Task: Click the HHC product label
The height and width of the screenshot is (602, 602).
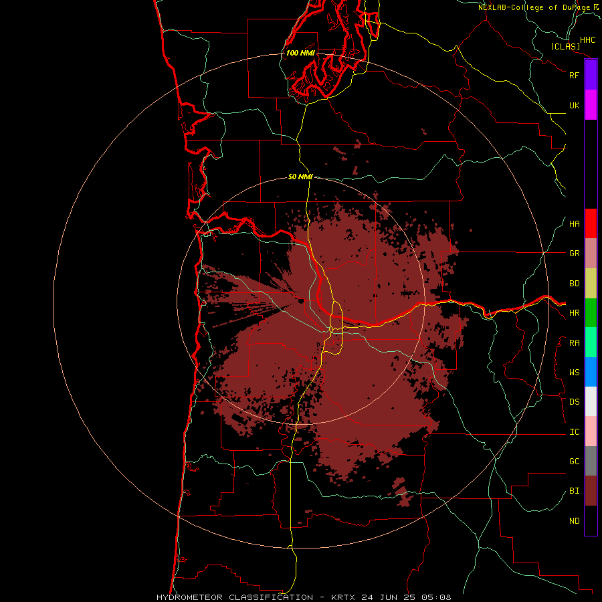Action: 587,40
